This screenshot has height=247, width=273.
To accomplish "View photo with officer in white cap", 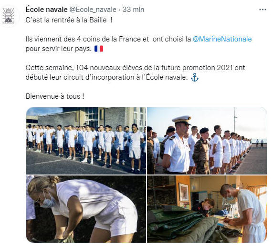I will coord(207,141).
